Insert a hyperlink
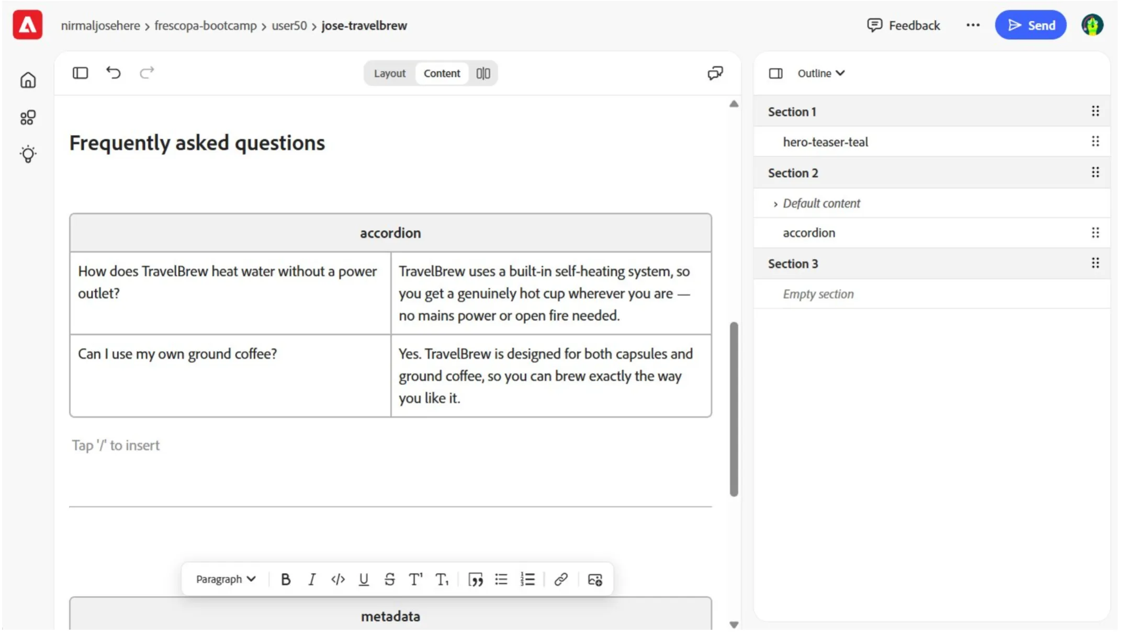The width and height of the screenshot is (1125, 635). (x=561, y=580)
